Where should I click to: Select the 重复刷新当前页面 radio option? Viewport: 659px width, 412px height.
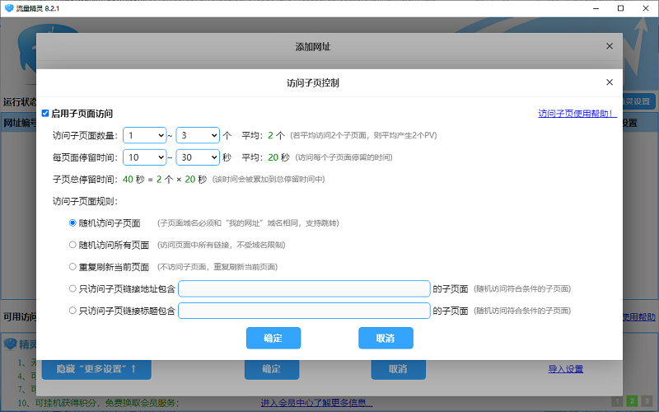tap(72, 267)
